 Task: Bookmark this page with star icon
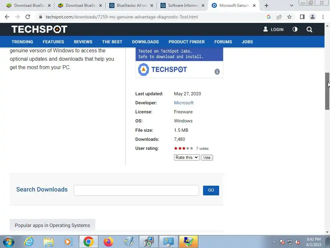coord(289,17)
